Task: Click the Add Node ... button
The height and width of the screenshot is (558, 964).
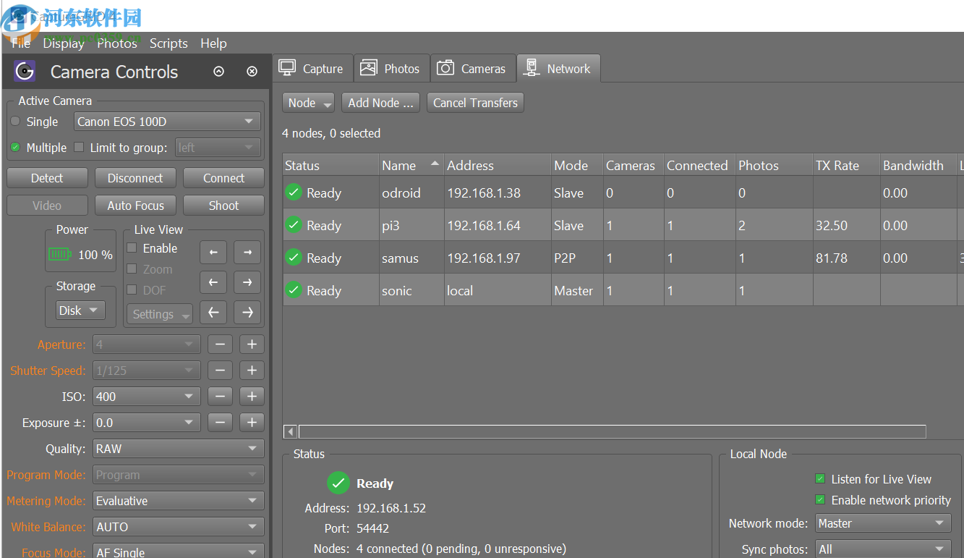Action: pyautogui.click(x=381, y=103)
